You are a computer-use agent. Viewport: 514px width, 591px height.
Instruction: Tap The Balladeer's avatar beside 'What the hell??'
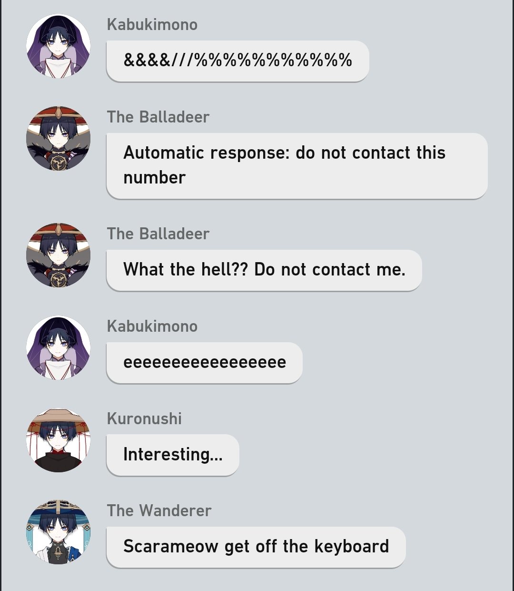tap(58, 255)
